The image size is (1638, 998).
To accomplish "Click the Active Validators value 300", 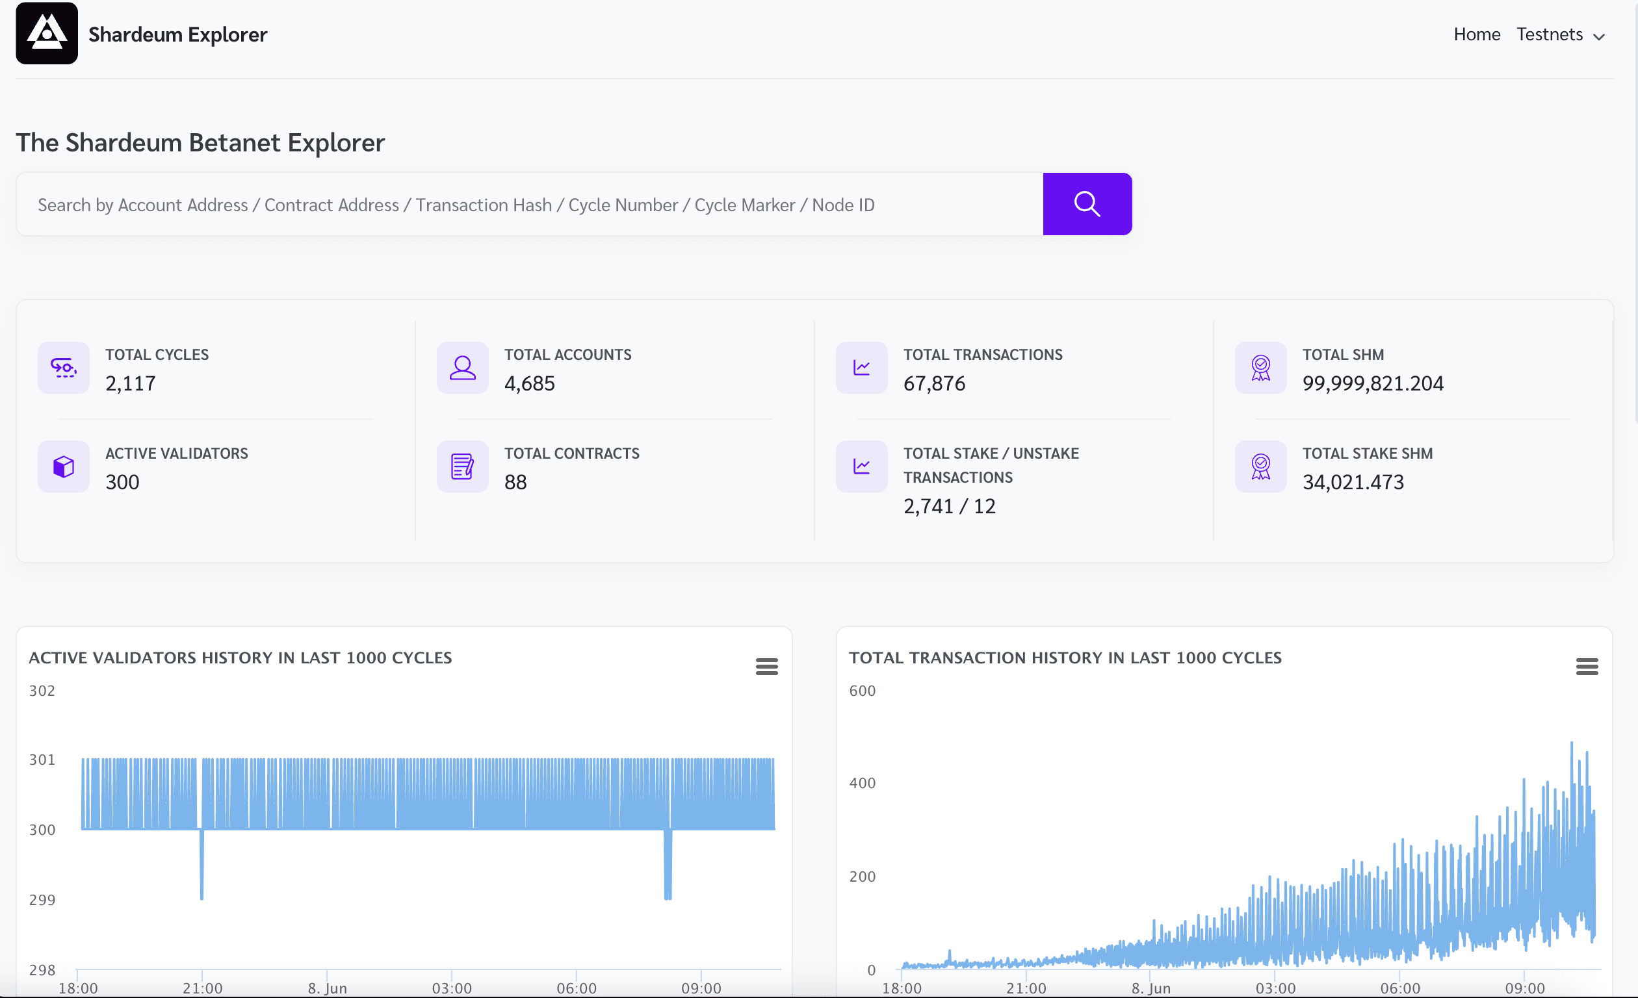I will [122, 481].
